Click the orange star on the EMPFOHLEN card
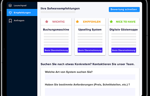Viewport: 150px width, 96px height. [77, 22]
